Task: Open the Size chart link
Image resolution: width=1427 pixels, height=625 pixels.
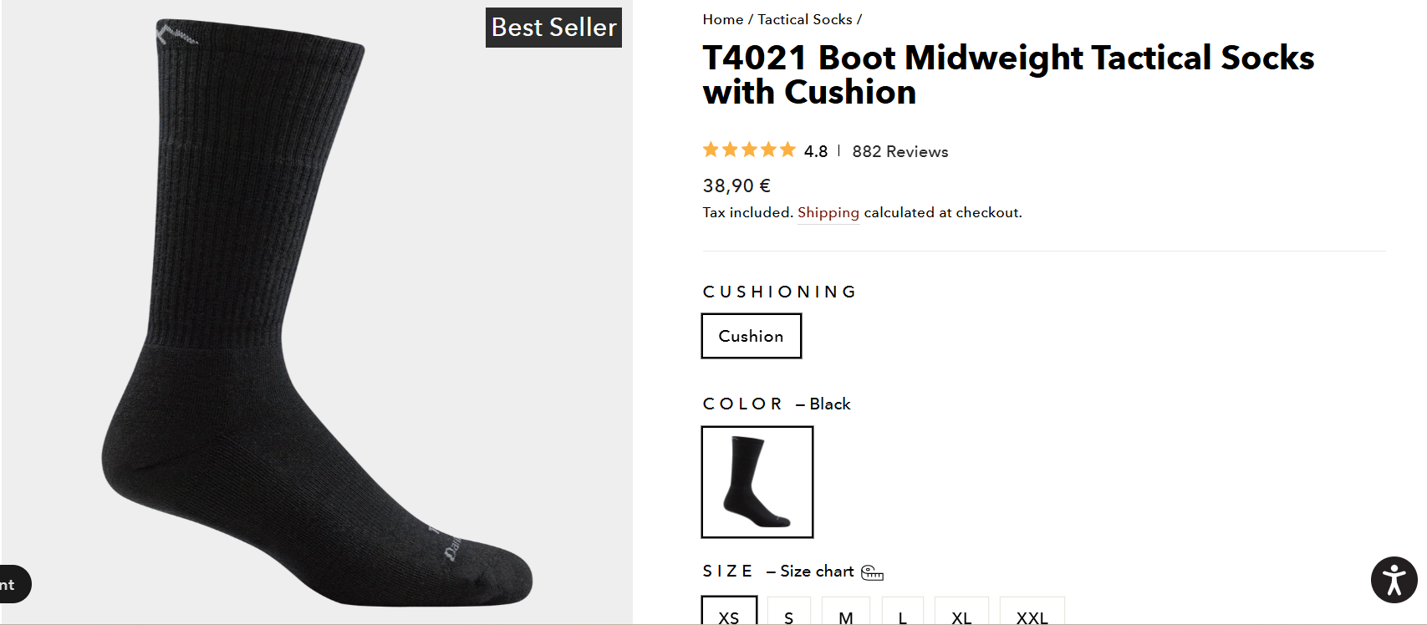Action: coord(816,572)
